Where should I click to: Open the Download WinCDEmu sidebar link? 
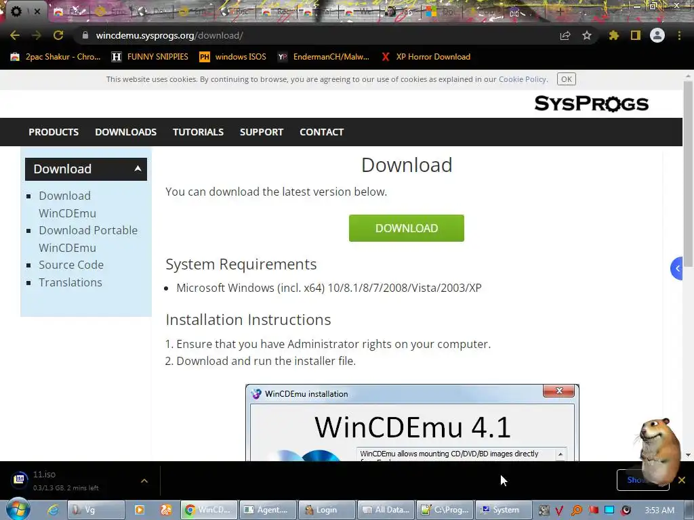point(67,204)
